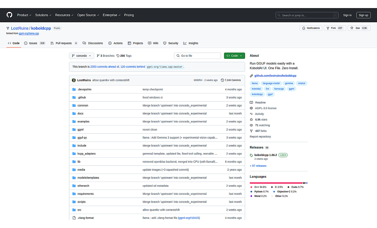Expand the Resources menu
Image resolution: width=377 pixels, height=228 pixels.
[x=64, y=15]
